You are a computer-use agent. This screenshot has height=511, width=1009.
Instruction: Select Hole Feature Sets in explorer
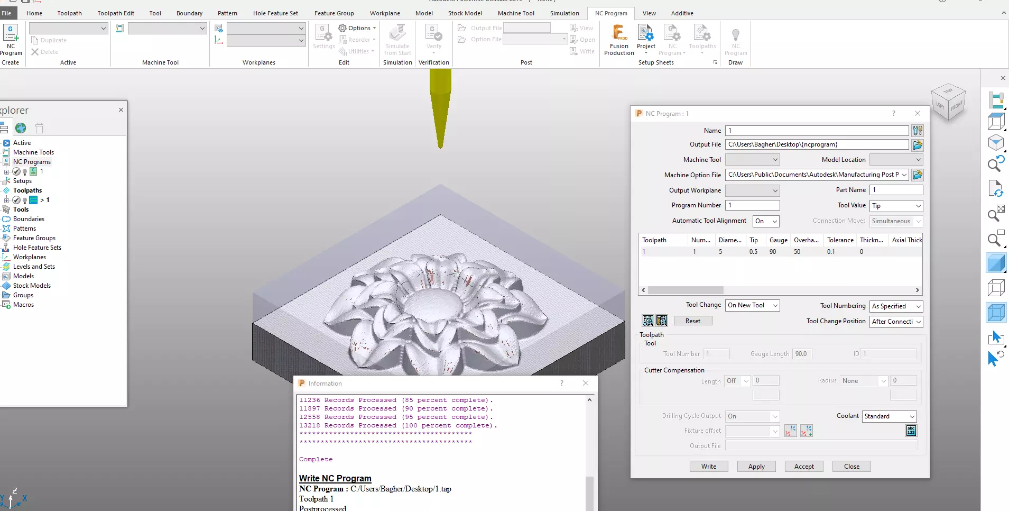(x=37, y=248)
